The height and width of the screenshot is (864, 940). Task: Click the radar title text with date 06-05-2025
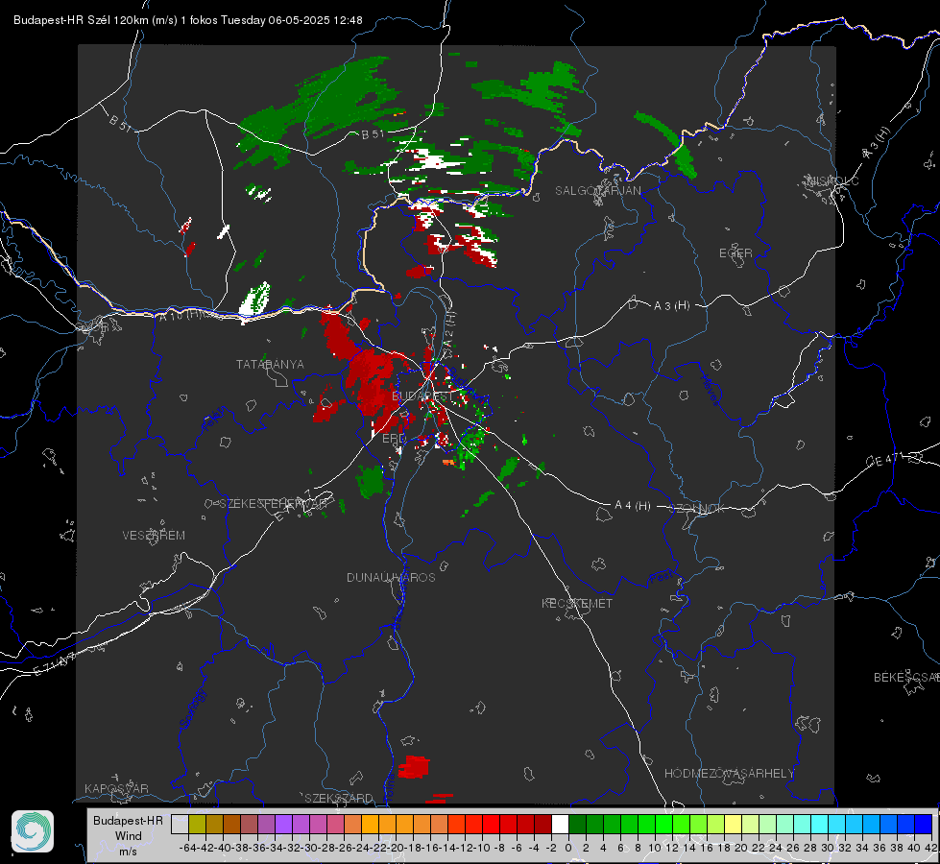point(187,20)
